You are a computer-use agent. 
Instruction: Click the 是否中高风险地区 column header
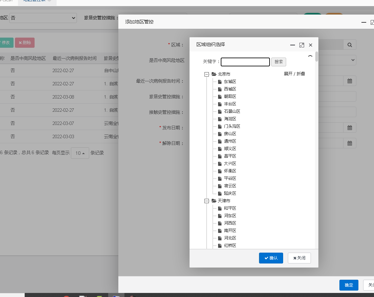28,58
